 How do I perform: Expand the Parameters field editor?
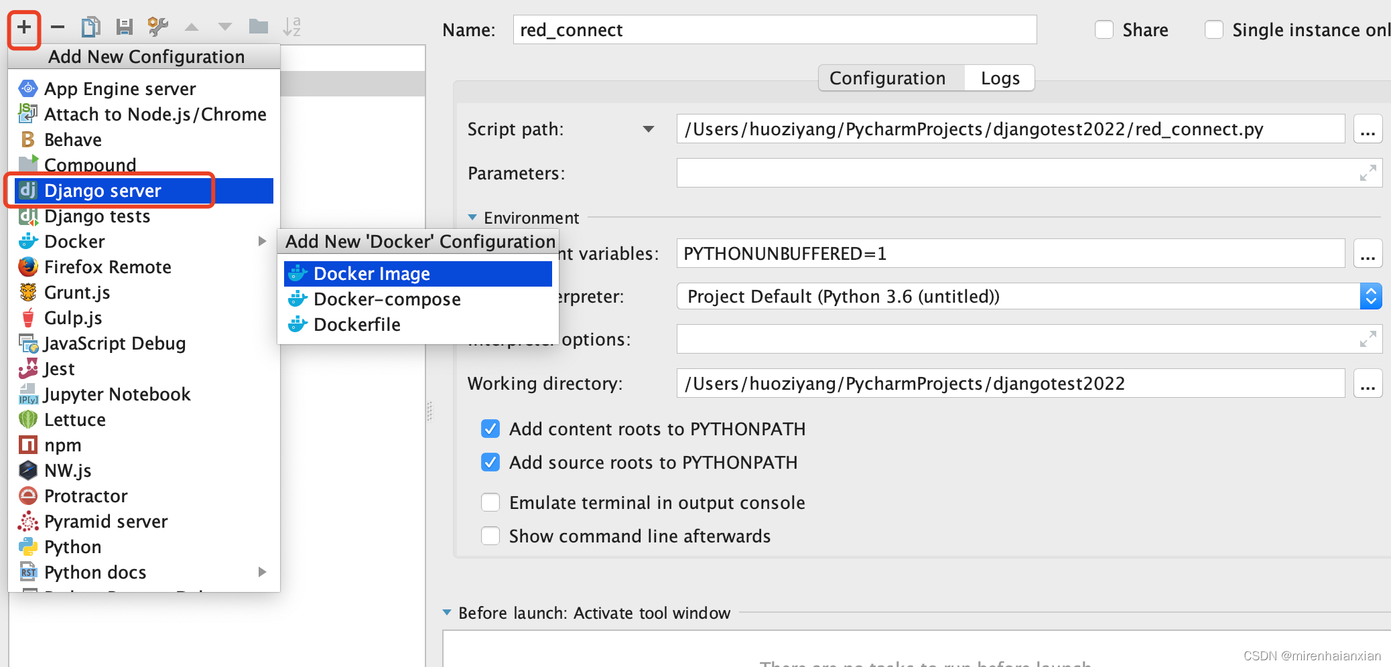point(1368,173)
